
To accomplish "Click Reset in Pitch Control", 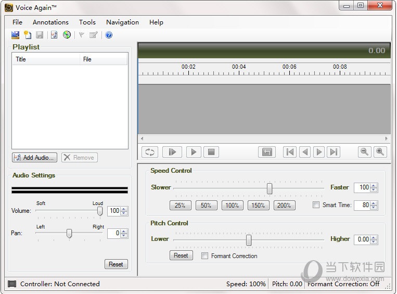I will [181, 255].
